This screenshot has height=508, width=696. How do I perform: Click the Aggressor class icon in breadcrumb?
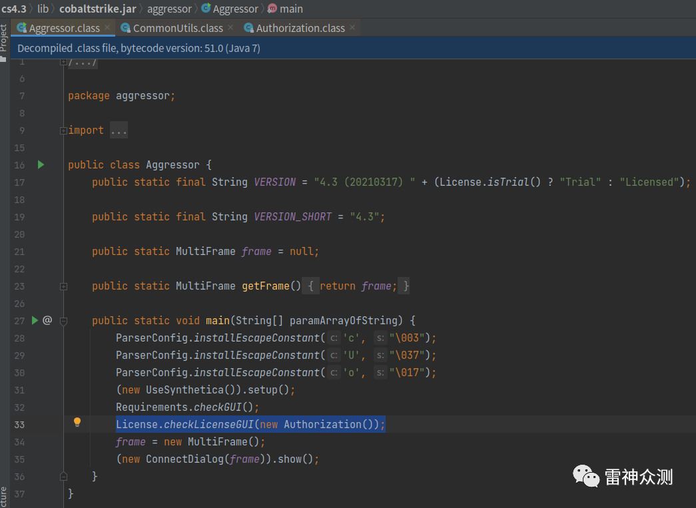(206, 8)
